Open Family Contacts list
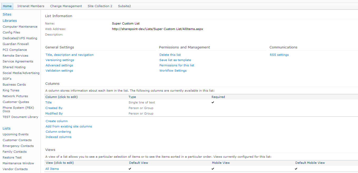This screenshot has width=358, height=173. click(x=15, y=152)
